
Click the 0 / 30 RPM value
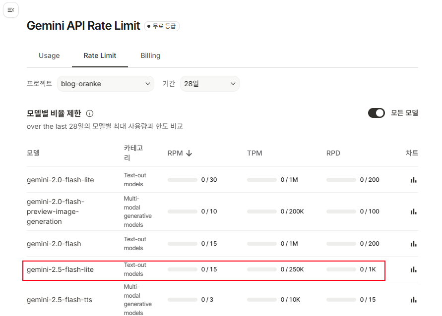[209, 180]
